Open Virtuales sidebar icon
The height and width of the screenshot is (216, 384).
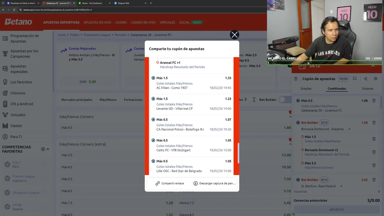[x=5, y=115]
